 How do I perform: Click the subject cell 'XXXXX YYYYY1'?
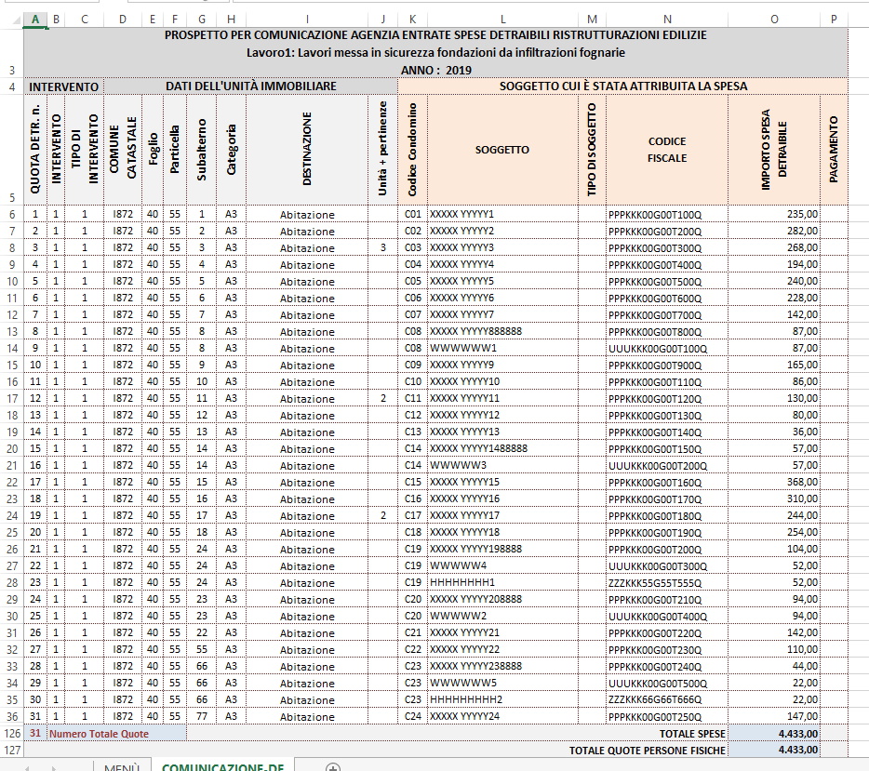pyautogui.click(x=502, y=214)
